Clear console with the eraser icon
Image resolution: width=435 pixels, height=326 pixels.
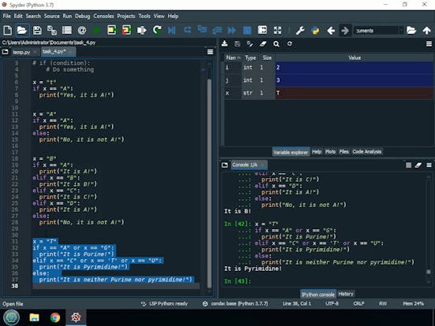[x=418, y=165]
